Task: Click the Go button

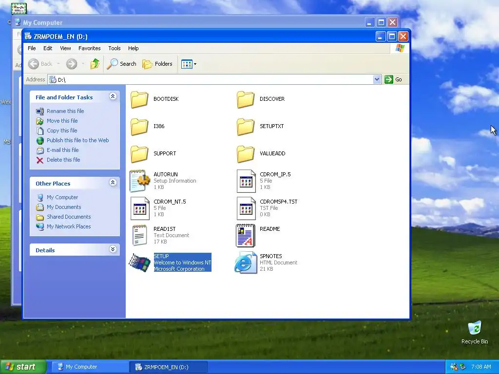Action: [x=393, y=79]
